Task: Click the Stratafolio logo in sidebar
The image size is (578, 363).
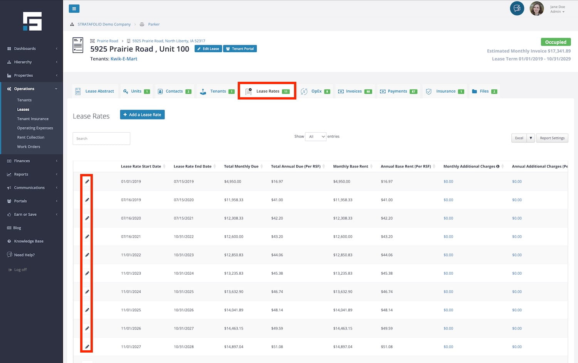Action: click(32, 21)
